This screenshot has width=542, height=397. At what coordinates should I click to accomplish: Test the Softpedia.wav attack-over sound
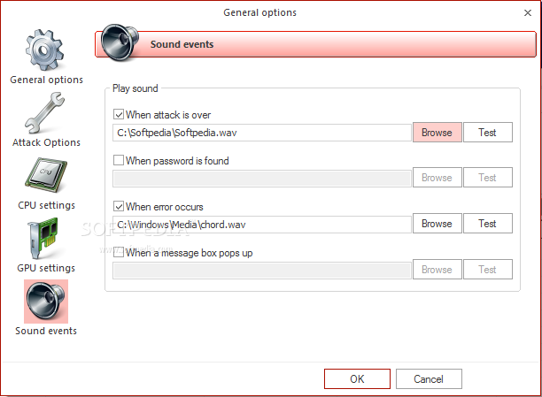[x=488, y=133]
